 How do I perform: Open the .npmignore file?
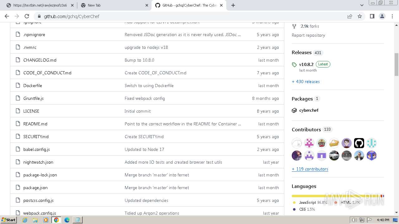click(34, 35)
